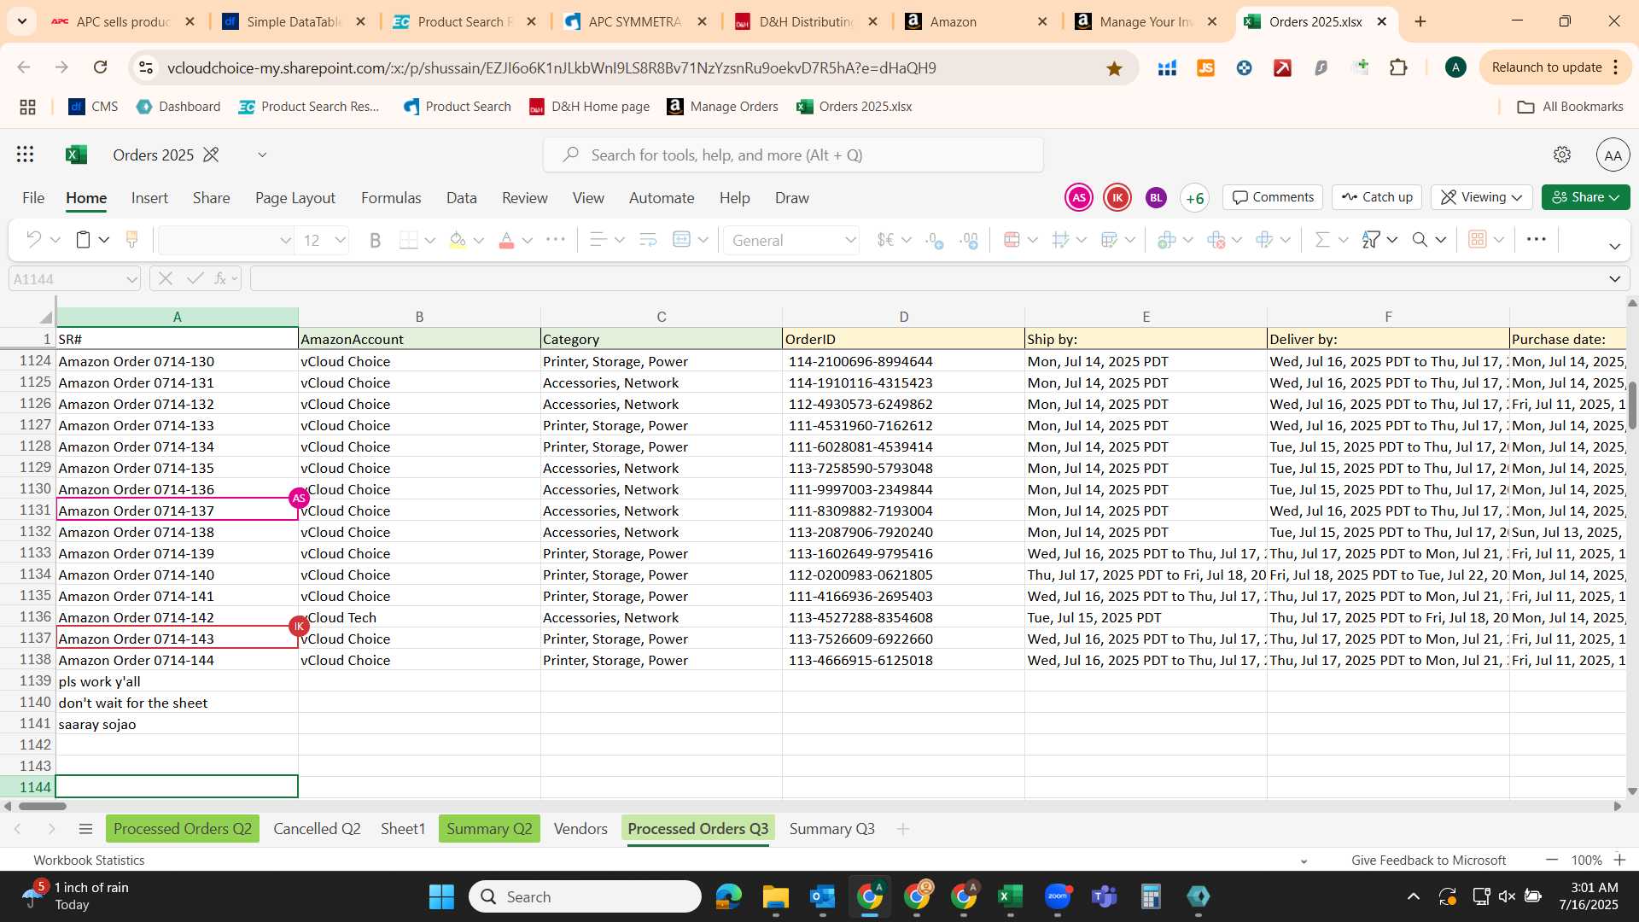Expand the ribbon with chevron

pyautogui.click(x=1614, y=246)
